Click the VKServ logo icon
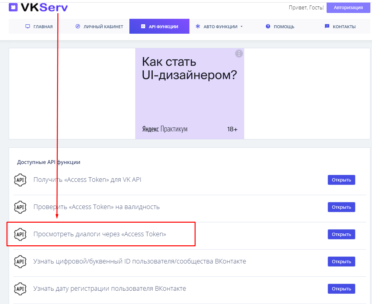The width and height of the screenshot is (372, 304). click(x=13, y=7)
